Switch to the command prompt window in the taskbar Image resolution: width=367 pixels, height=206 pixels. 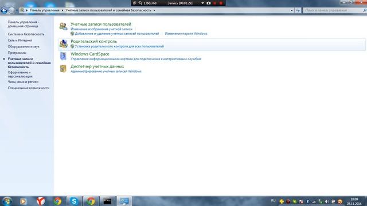107,201
